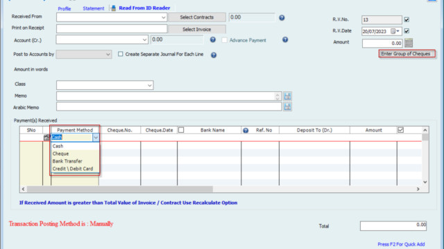This screenshot has width=444, height=249.
Task: Click the grid horizontal scrollbar thumb
Action: pos(120,189)
